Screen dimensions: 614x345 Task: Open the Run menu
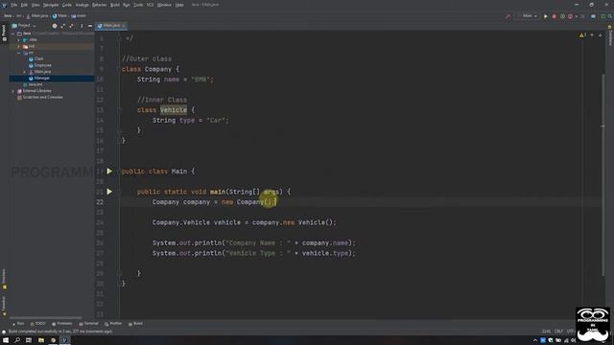(x=126, y=5)
